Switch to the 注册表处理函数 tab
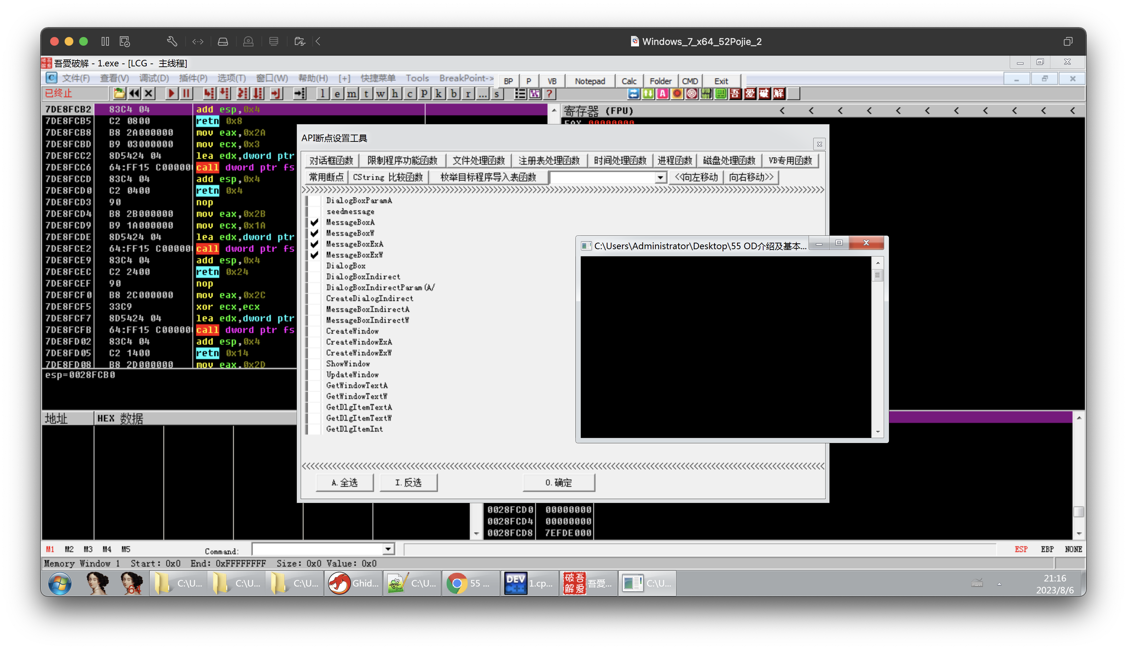 coord(549,161)
